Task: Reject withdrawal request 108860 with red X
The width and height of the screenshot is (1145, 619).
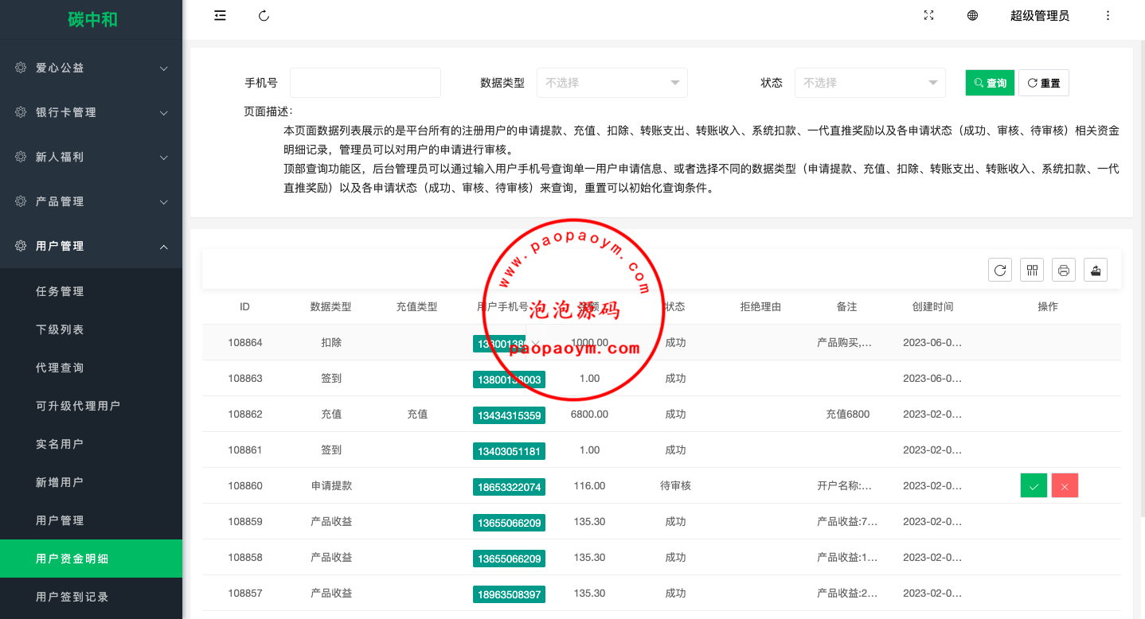Action: tap(1065, 485)
